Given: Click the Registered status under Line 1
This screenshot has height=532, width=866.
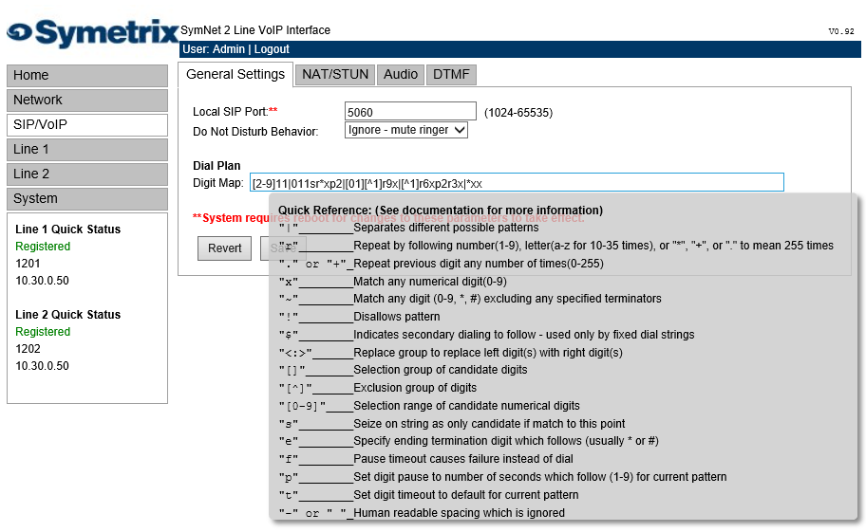Looking at the screenshot, I should [43, 247].
